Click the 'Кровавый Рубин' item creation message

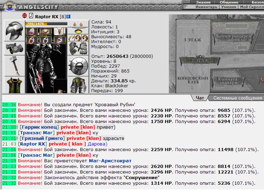click(x=90, y=104)
